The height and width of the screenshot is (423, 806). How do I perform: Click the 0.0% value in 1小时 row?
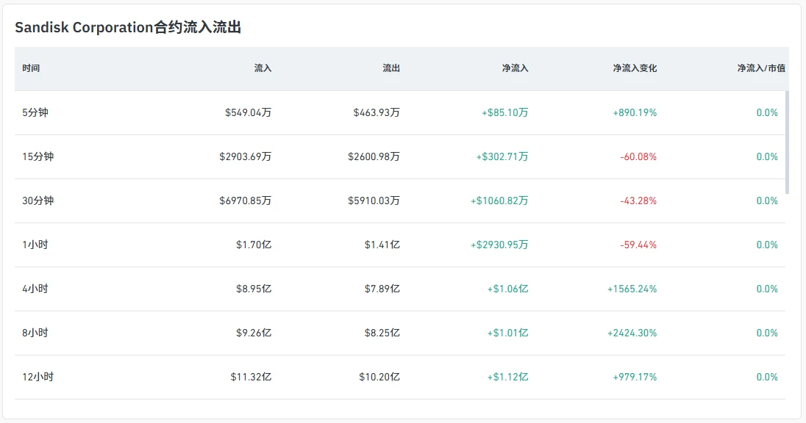(x=767, y=245)
